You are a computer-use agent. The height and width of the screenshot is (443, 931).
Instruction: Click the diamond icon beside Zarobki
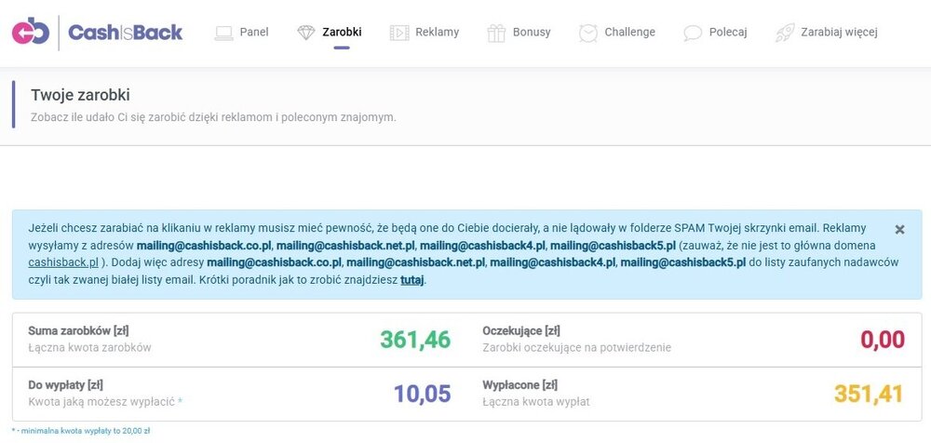(306, 33)
